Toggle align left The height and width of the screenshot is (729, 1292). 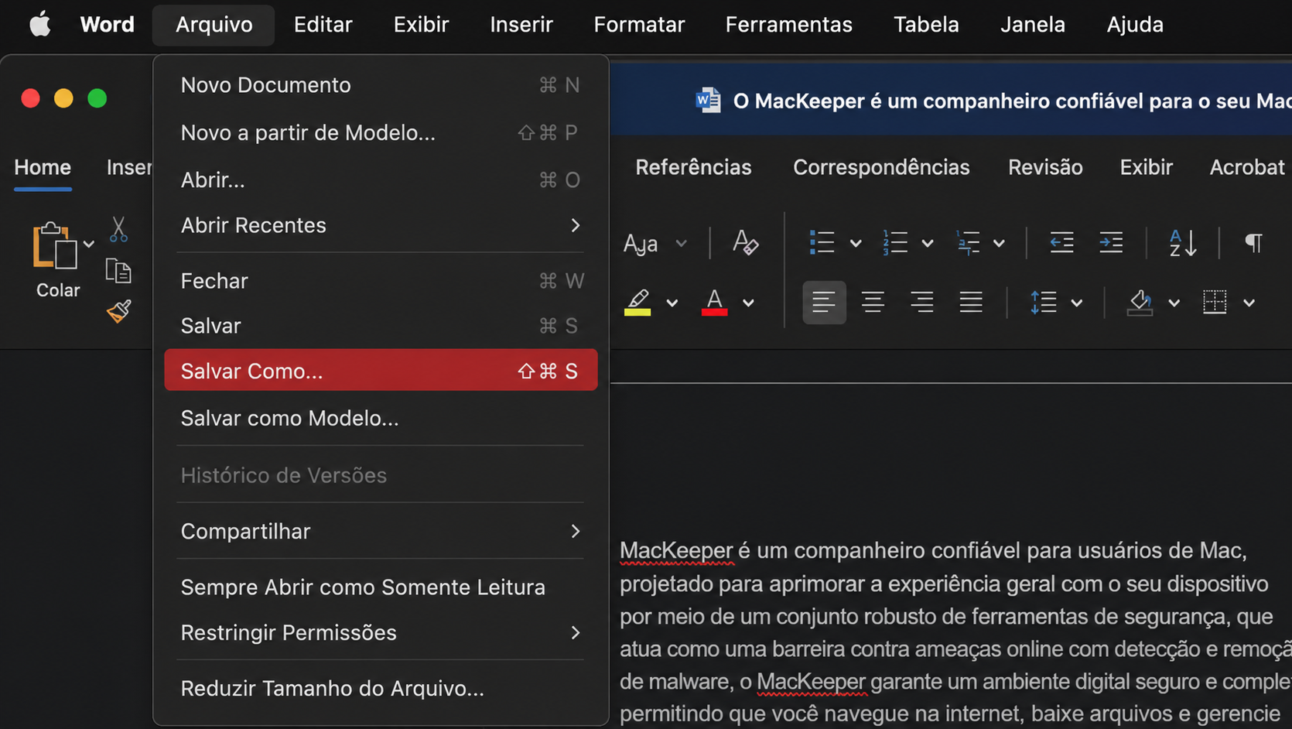point(824,302)
